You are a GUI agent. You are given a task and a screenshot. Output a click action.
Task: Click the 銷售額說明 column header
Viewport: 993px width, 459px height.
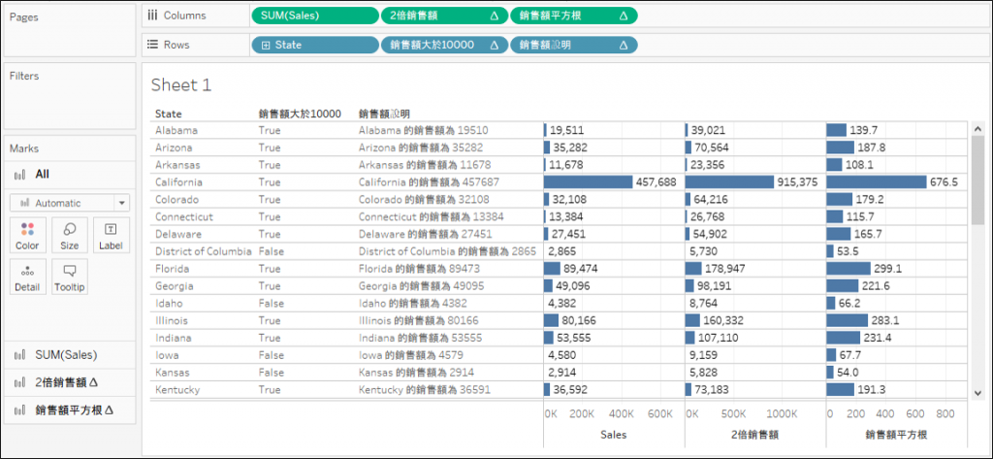(x=384, y=115)
